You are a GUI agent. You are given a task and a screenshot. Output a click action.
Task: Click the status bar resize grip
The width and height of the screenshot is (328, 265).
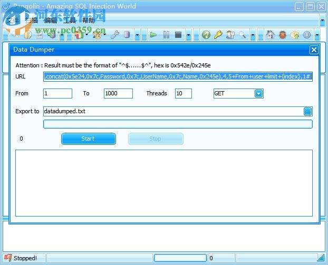(321, 258)
